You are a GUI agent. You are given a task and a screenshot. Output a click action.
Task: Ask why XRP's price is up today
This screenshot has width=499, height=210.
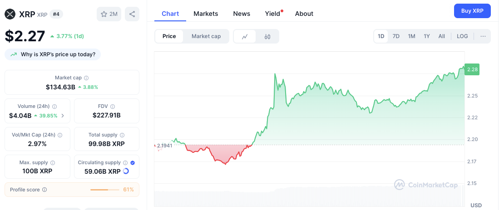(x=53, y=54)
